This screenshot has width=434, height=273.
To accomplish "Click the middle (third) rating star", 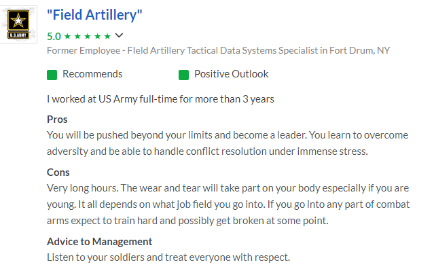I will 86,36.
